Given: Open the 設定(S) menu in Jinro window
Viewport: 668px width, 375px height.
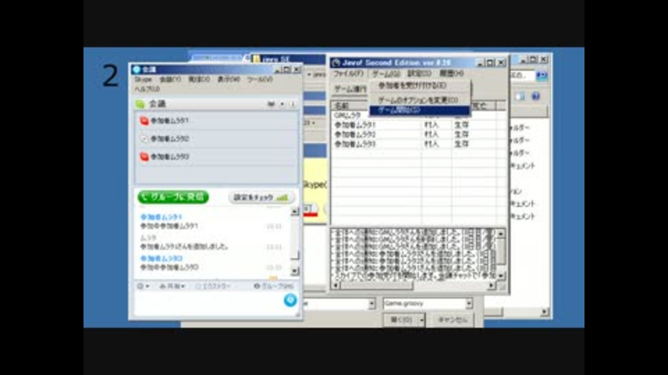Looking at the screenshot, I should [419, 74].
